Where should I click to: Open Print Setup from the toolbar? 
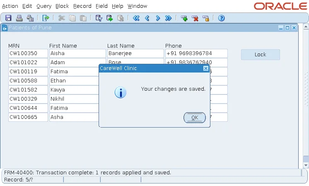30,18
